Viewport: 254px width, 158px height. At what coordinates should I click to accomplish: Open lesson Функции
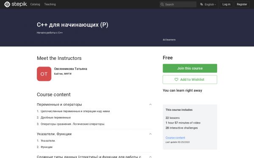pos(47,147)
